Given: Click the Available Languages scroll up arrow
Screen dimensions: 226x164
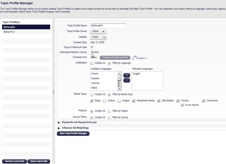Looking at the screenshot, I should pos(120,73).
